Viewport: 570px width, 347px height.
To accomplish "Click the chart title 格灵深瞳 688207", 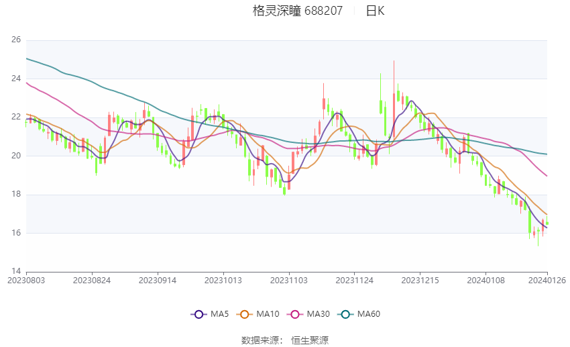I will click(x=298, y=11).
